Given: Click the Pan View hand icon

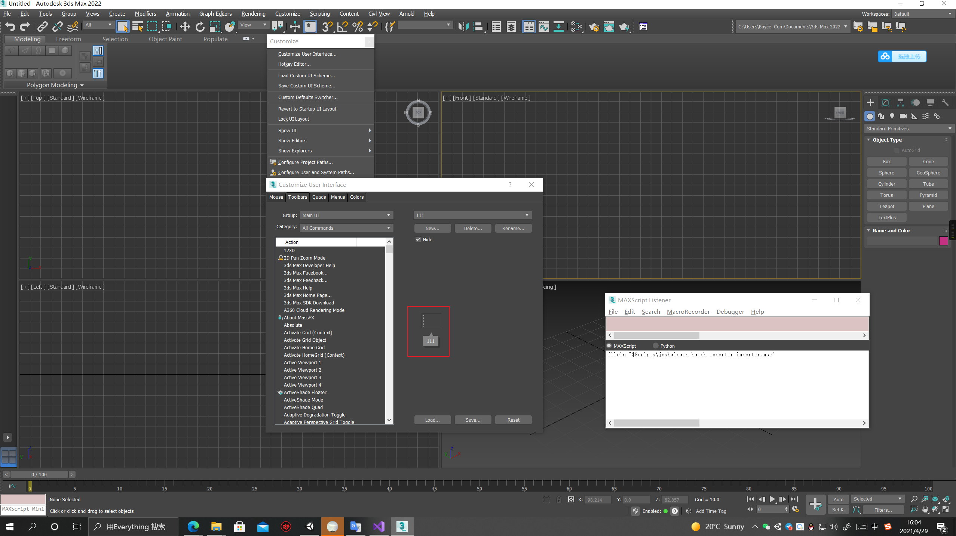Looking at the screenshot, I should point(925,509).
